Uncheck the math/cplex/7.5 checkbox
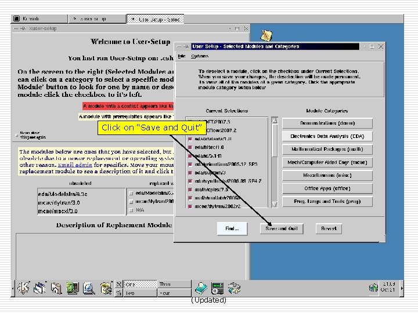Viewport: 418px width, 313px height. [190, 190]
